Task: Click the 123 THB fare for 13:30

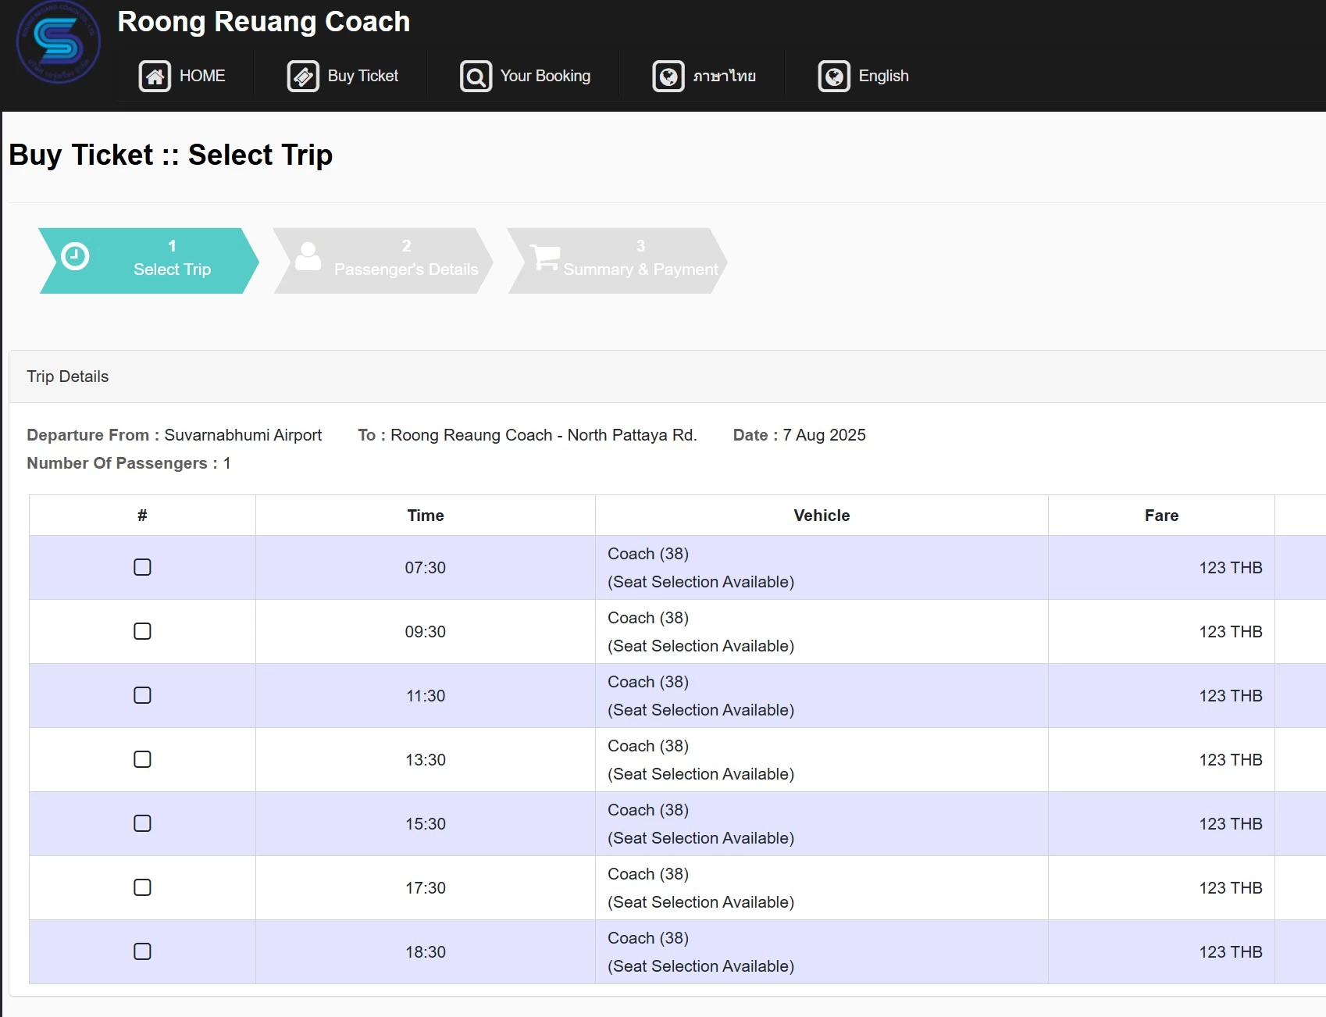Action: (x=1231, y=760)
